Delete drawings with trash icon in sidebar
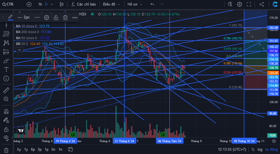The image size is (280, 154). [6, 150]
